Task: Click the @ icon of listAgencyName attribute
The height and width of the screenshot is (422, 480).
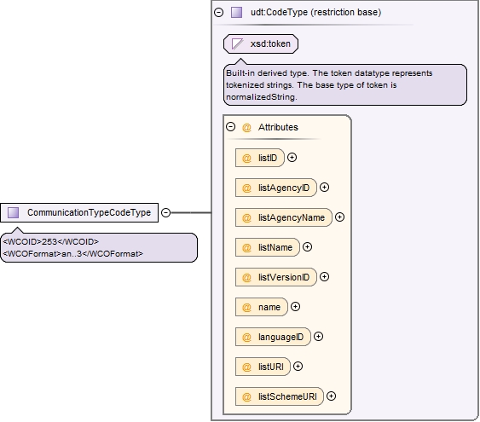Action: [x=246, y=218]
